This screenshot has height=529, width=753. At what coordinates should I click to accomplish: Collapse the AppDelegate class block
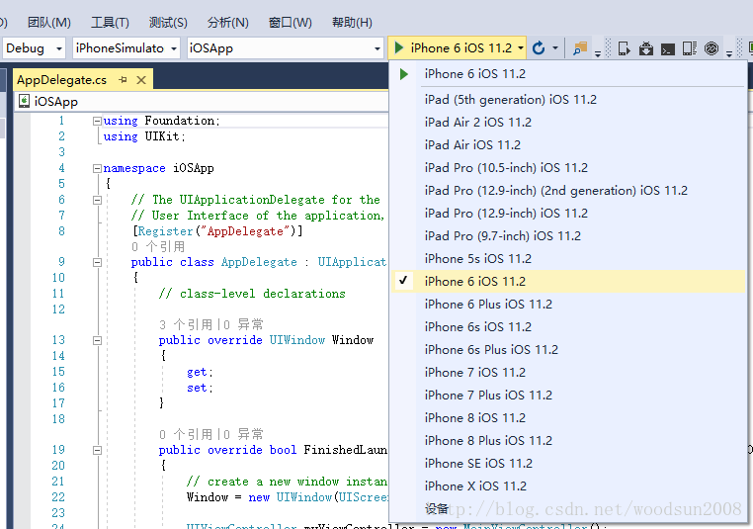pos(97,262)
